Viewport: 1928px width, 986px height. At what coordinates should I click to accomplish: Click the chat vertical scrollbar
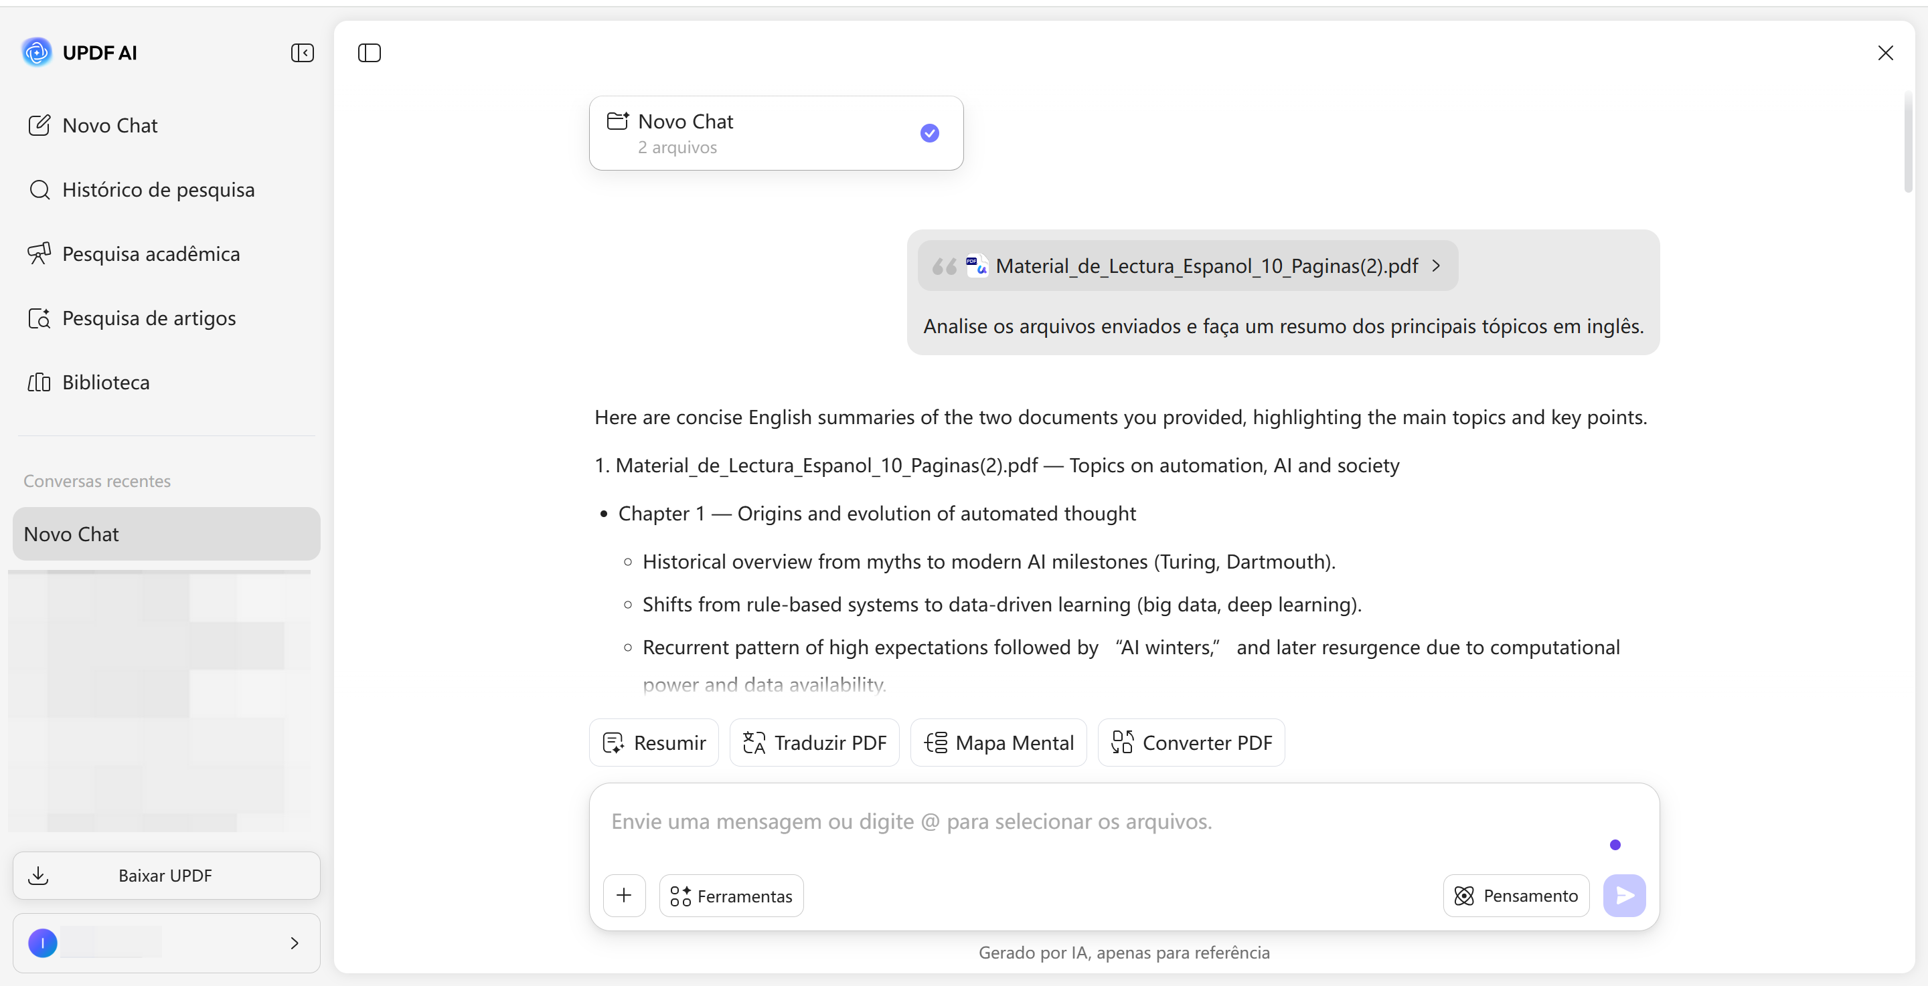[x=1908, y=142]
